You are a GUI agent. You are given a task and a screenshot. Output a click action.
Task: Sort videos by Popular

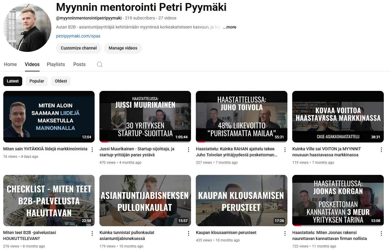click(x=37, y=81)
